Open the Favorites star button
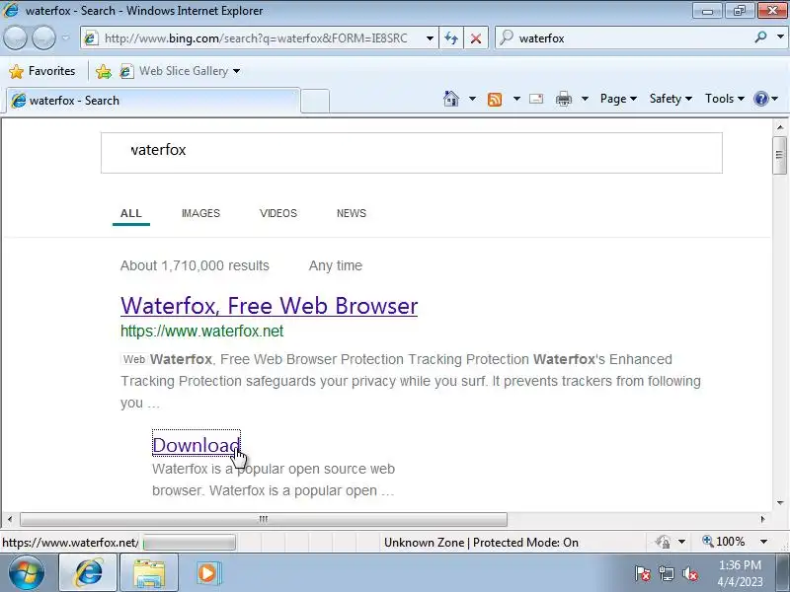790x592 pixels. pyautogui.click(x=42, y=71)
